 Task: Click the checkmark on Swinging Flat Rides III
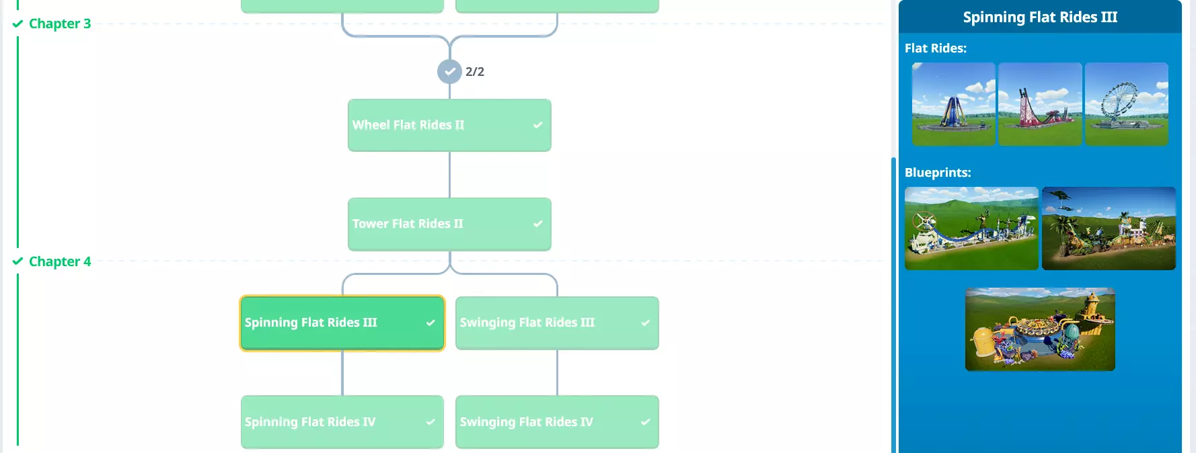click(x=646, y=323)
